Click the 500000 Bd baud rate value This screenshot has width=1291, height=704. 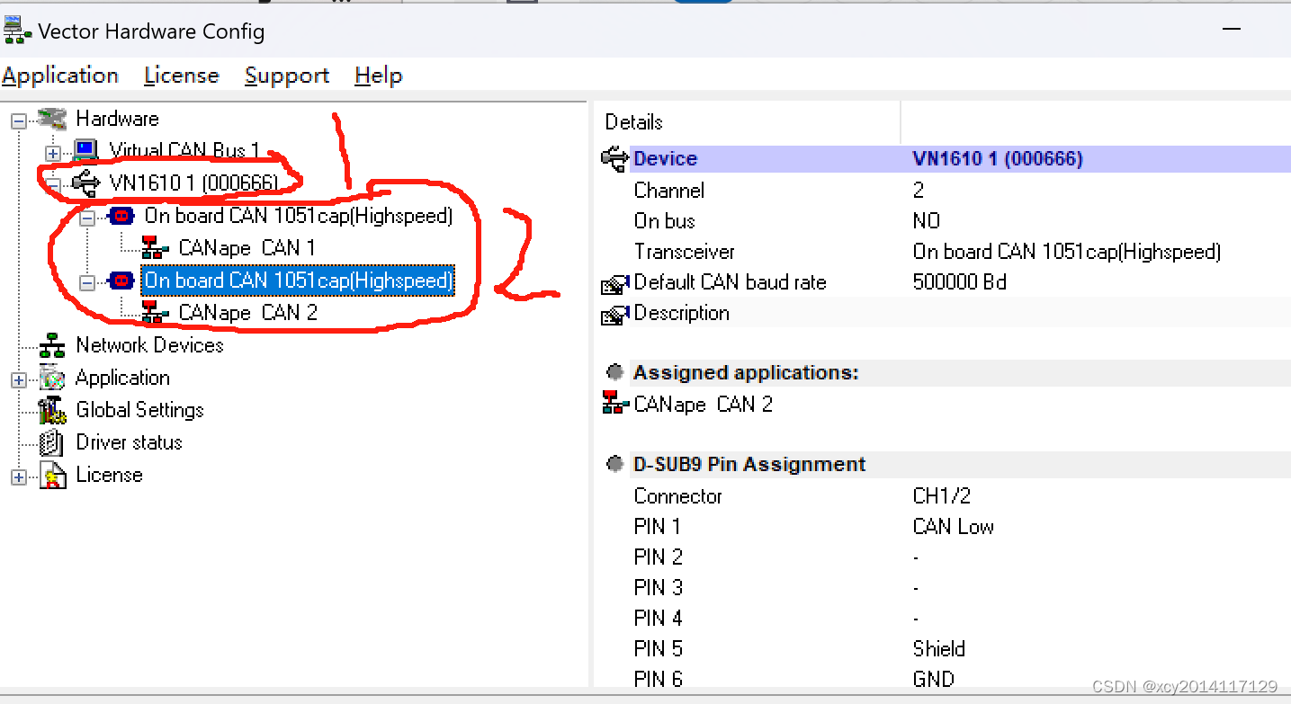pyautogui.click(x=959, y=282)
